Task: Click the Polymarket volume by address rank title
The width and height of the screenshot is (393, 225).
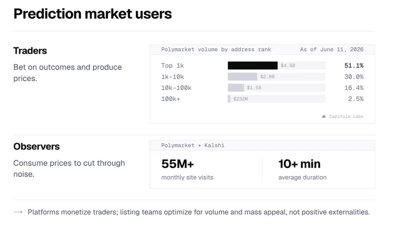Action: tap(216, 50)
